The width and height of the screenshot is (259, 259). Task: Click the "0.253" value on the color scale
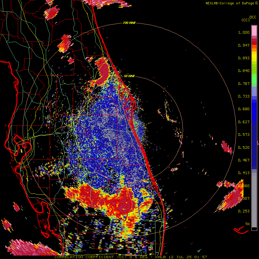click(x=244, y=211)
